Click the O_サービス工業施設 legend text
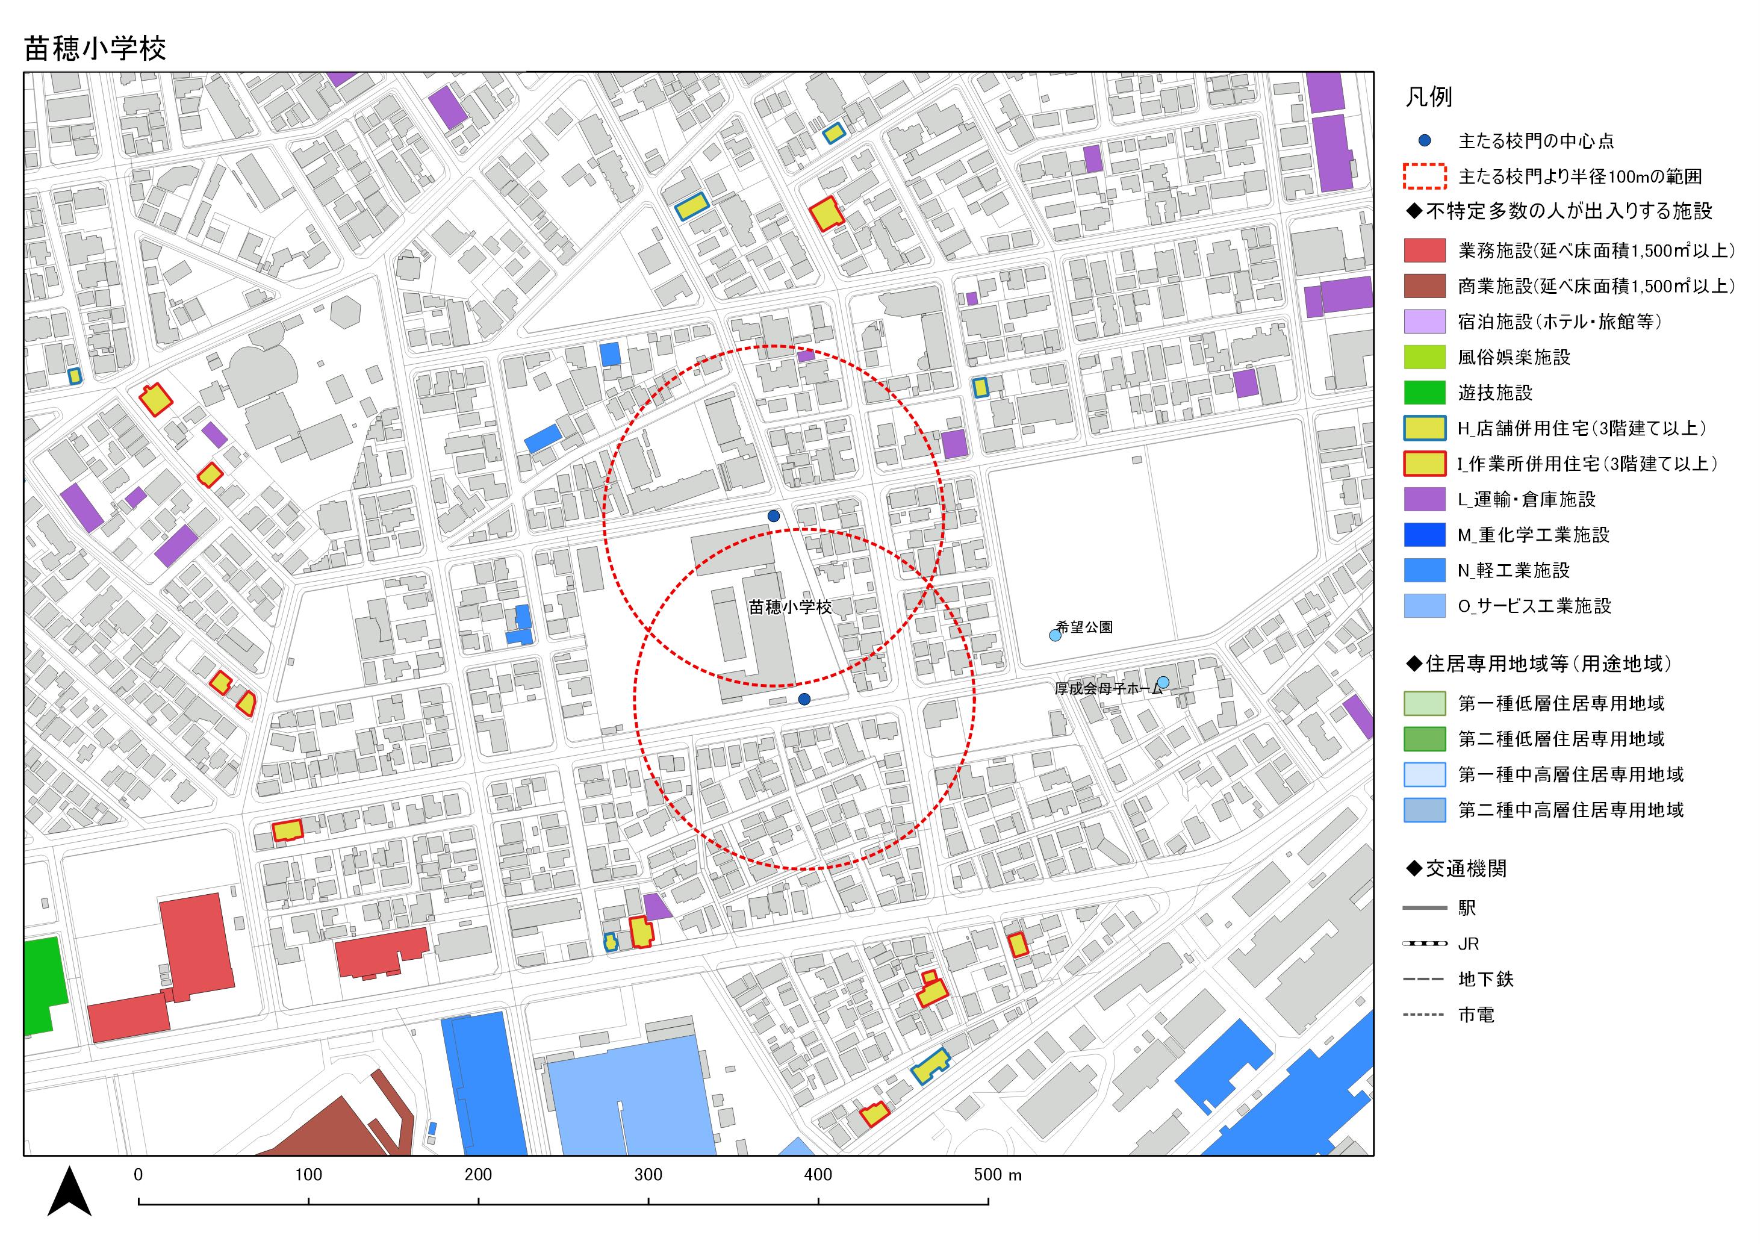This screenshot has height=1244, width=1760. (x=1535, y=606)
